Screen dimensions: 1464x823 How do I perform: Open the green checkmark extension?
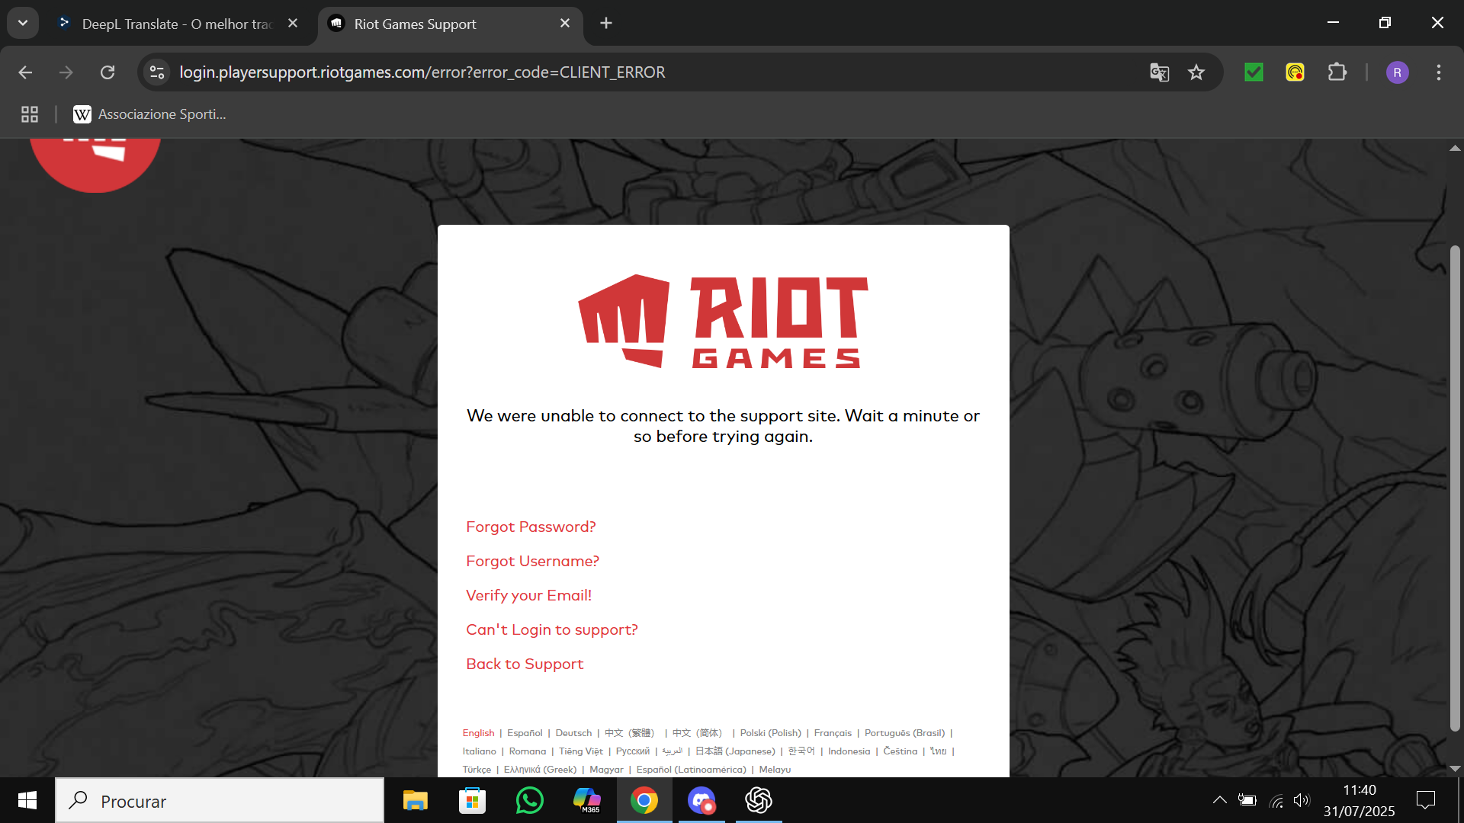click(x=1254, y=72)
